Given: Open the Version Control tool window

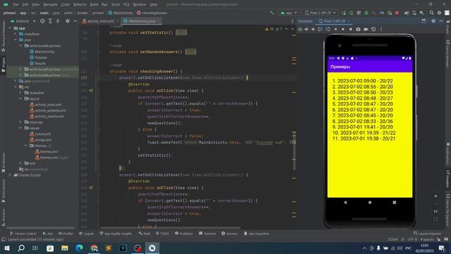Looking at the screenshot, I should pos(23,234).
